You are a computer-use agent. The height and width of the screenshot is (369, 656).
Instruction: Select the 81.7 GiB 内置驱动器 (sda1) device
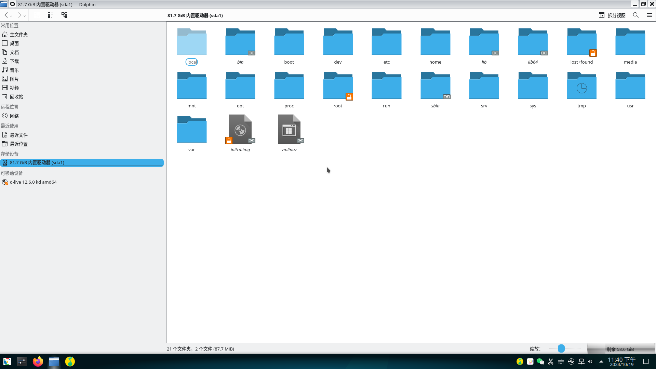[82, 162]
